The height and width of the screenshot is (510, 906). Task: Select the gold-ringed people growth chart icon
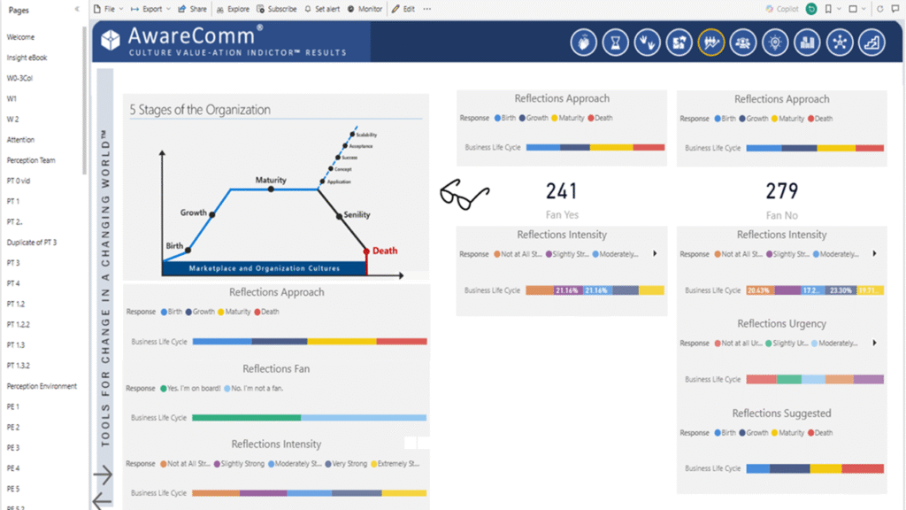710,42
